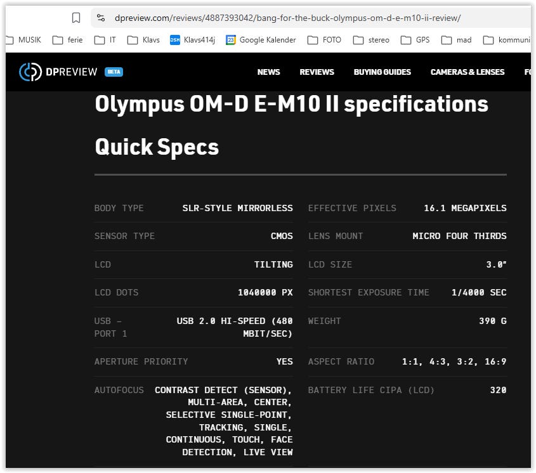Open the GPS bookmarks folder

(415, 40)
